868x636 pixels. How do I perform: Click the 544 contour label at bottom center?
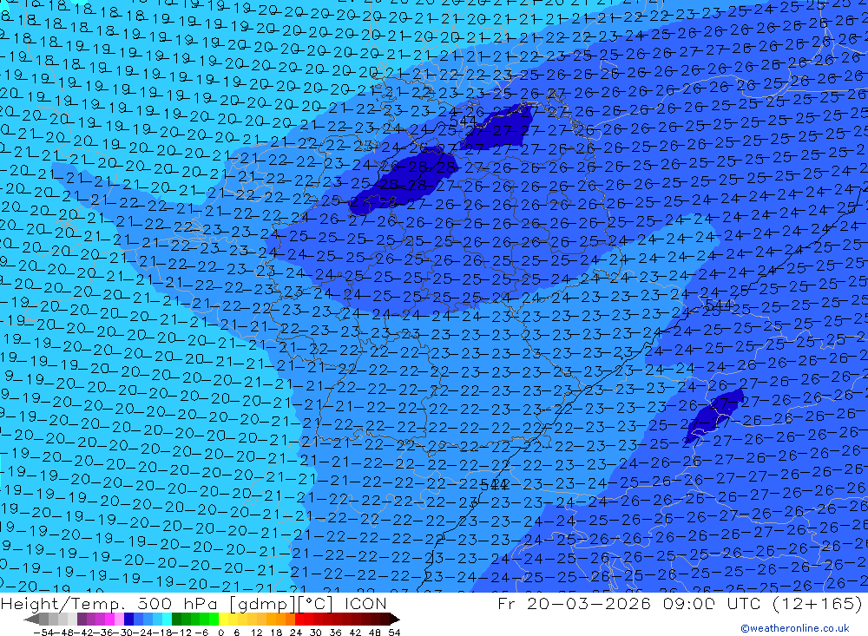(x=495, y=485)
